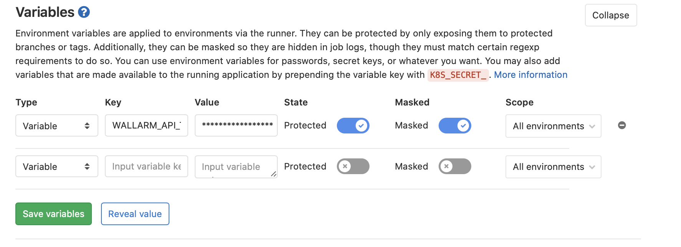Click the x icon in second row Masked toggle
Image resolution: width=681 pixels, height=247 pixels.
(x=446, y=166)
